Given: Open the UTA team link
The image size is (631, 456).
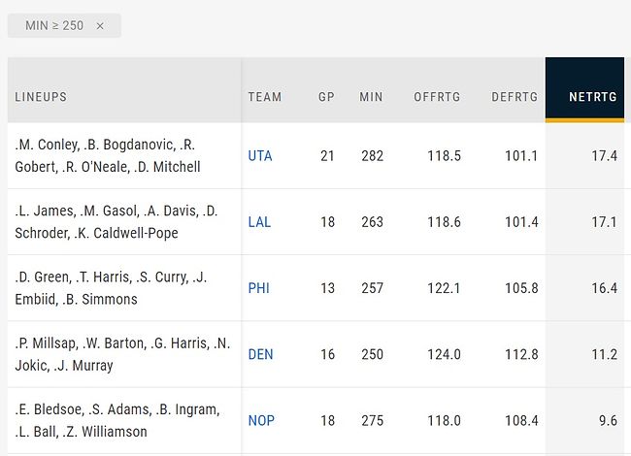Looking at the screenshot, I should pyautogui.click(x=260, y=156).
